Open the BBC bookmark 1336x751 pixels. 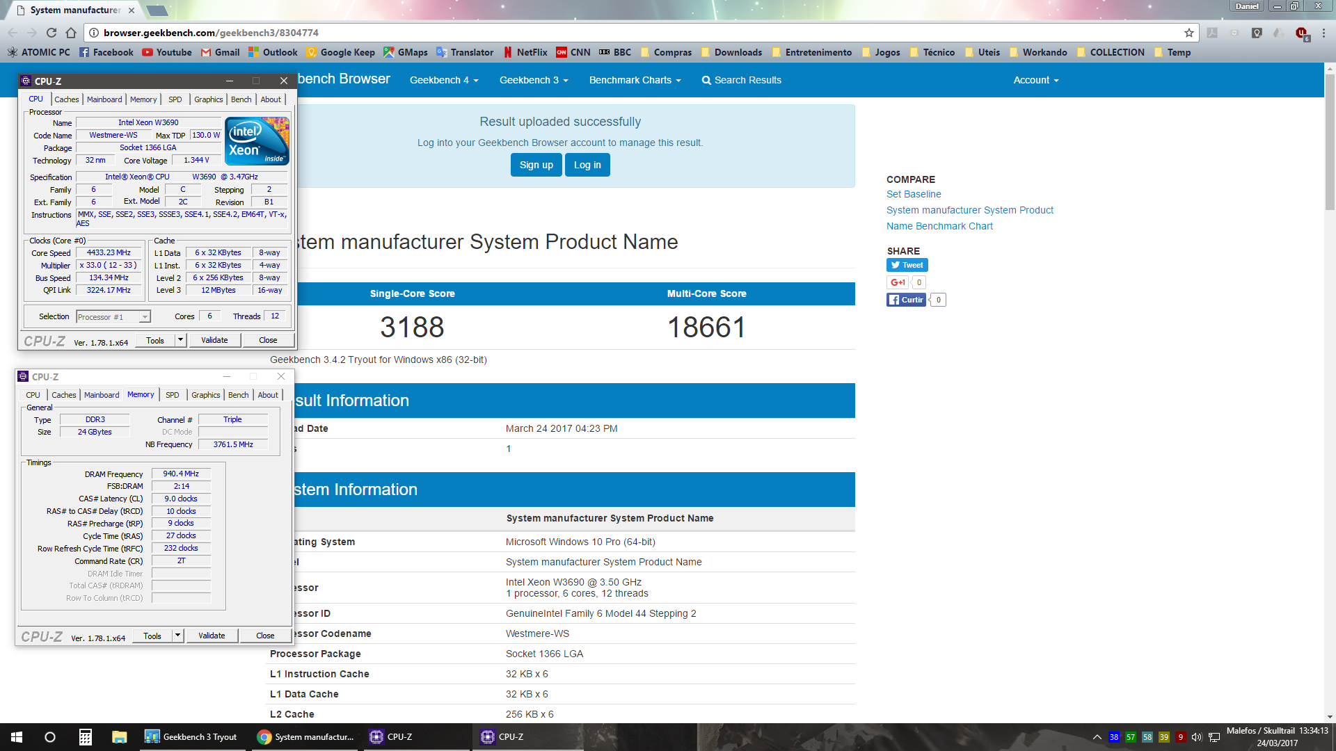click(615, 52)
